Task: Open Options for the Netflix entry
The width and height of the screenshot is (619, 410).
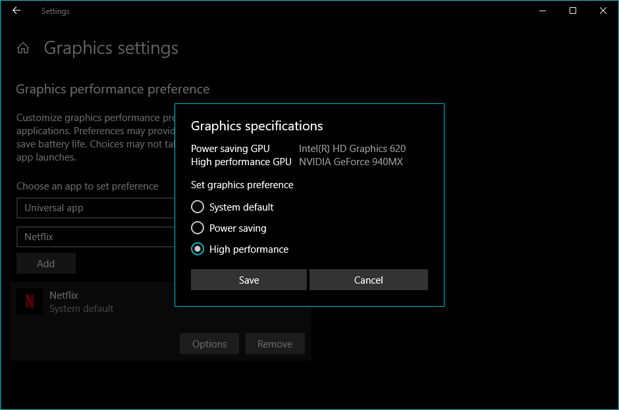Action: click(x=209, y=344)
